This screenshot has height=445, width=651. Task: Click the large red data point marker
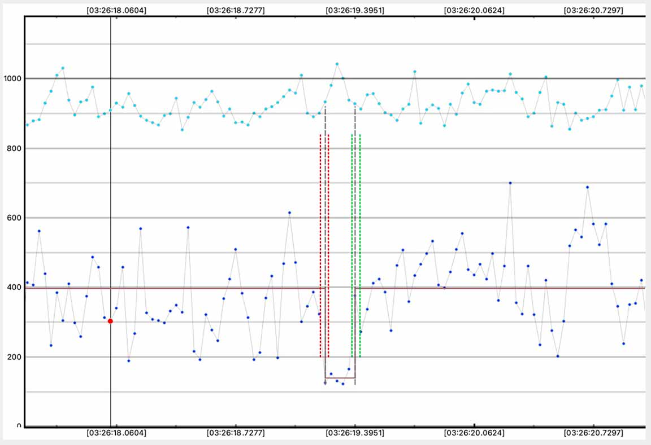click(110, 321)
